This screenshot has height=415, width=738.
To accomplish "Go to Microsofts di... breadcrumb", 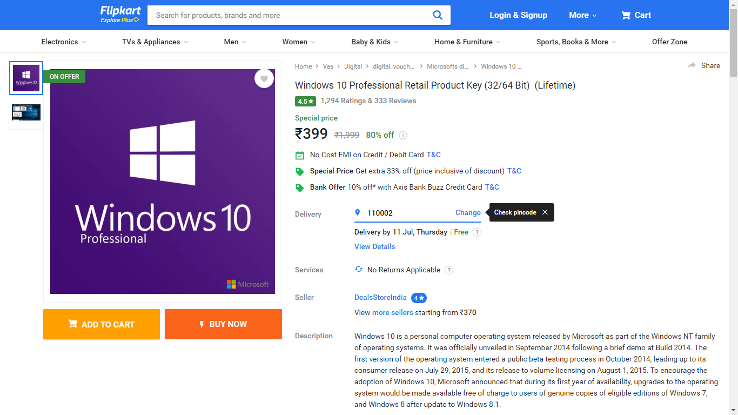I will pyautogui.click(x=448, y=66).
